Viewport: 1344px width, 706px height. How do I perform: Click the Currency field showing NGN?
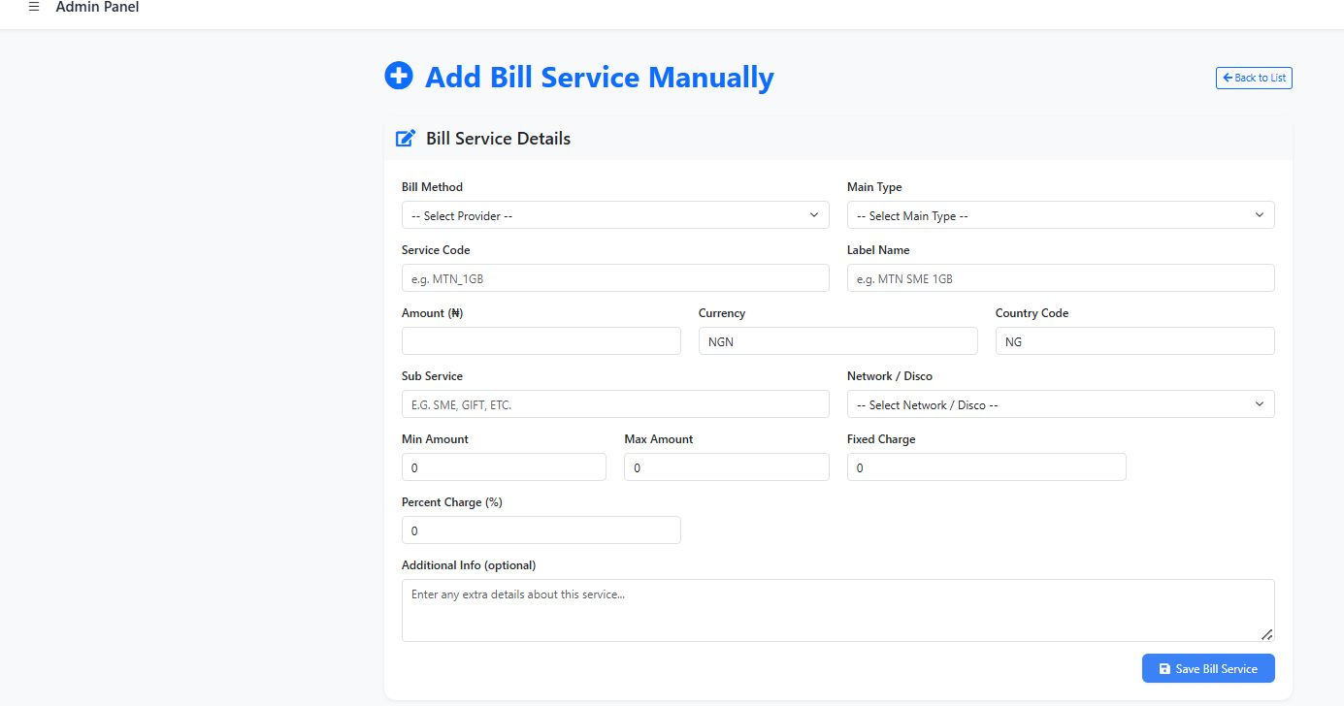pos(837,341)
